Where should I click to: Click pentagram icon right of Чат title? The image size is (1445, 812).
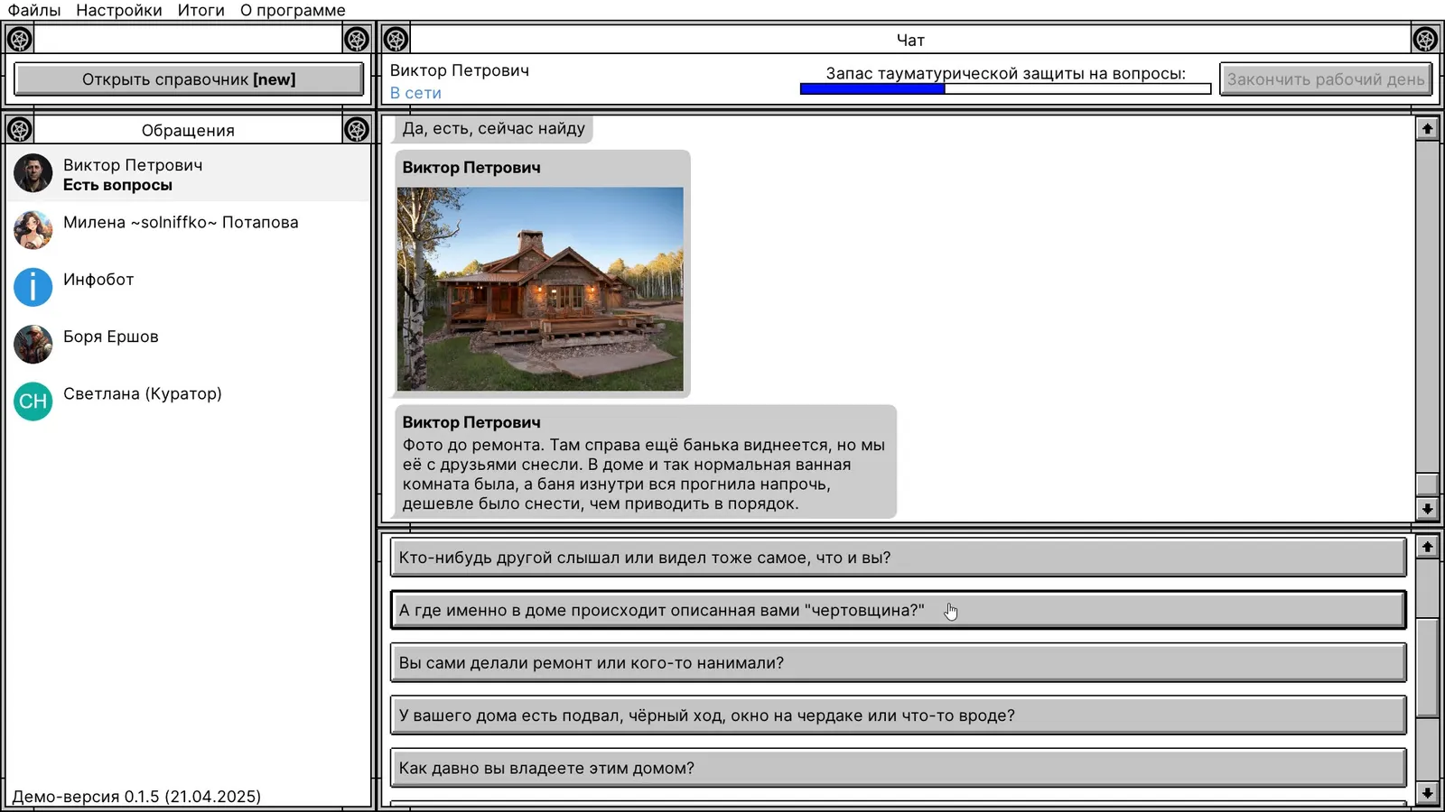(1425, 40)
